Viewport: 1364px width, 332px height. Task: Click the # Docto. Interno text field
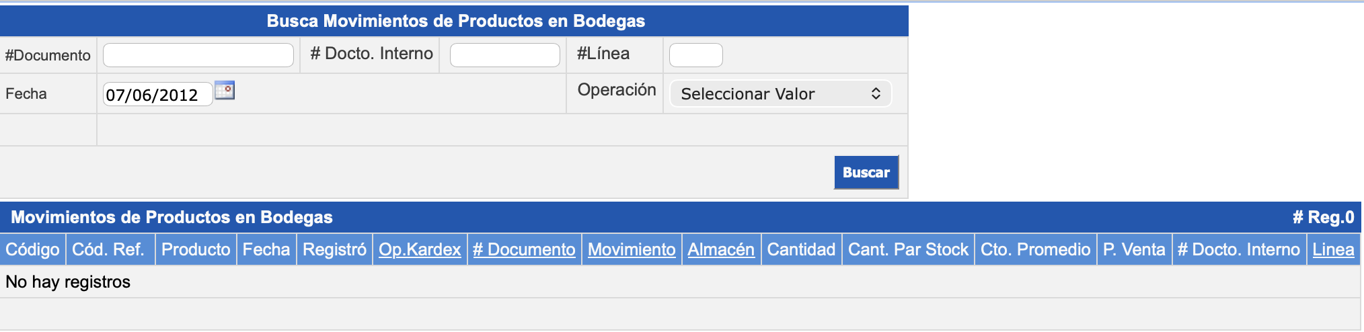click(504, 55)
